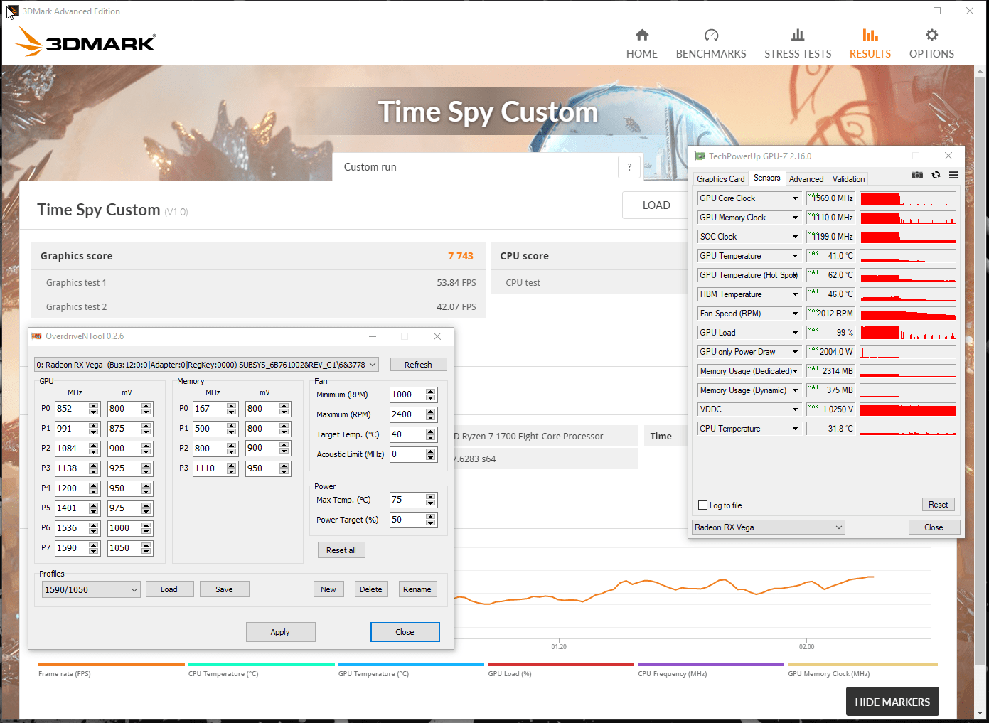Click the OverdriveNTool title bar icon
989x723 pixels.
tap(37, 336)
